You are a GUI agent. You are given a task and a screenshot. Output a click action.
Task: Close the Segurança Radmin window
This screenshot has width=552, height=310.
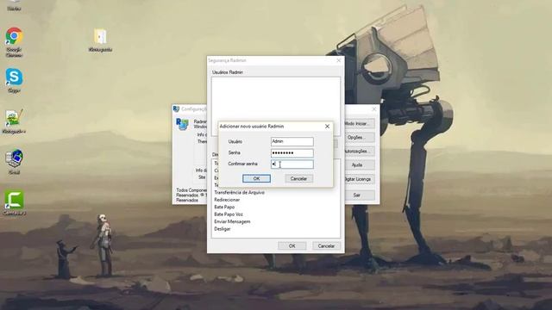339,60
